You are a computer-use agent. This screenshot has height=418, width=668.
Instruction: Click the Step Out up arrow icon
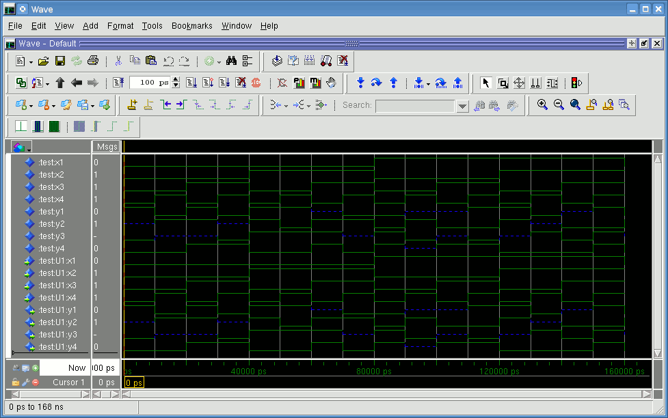[393, 83]
